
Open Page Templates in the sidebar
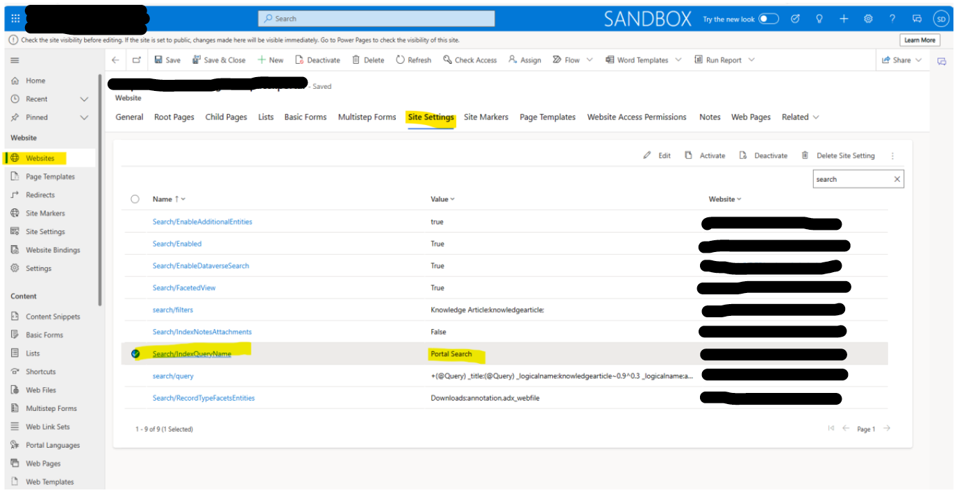(50, 176)
